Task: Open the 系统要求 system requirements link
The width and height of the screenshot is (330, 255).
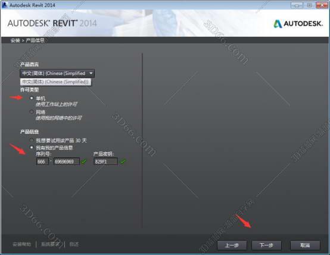Action: coord(50,244)
